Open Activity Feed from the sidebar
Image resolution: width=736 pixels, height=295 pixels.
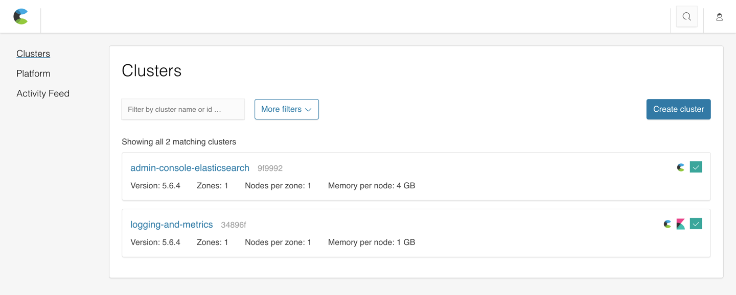(43, 93)
